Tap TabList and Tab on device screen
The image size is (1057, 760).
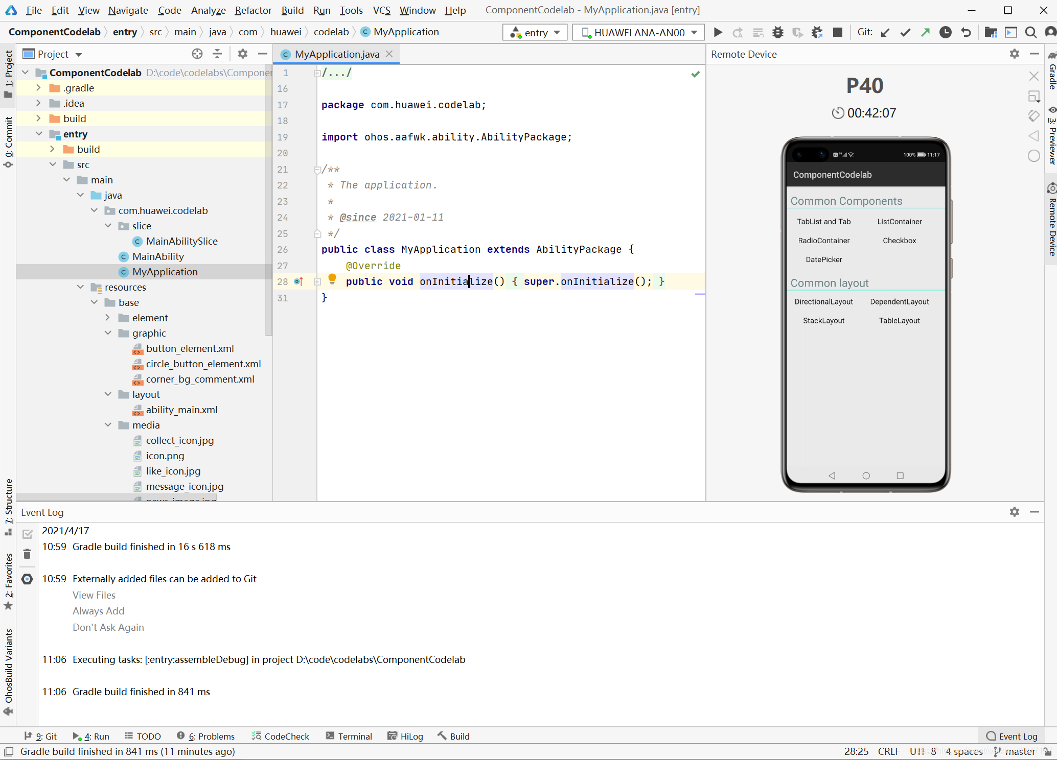point(824,222)
